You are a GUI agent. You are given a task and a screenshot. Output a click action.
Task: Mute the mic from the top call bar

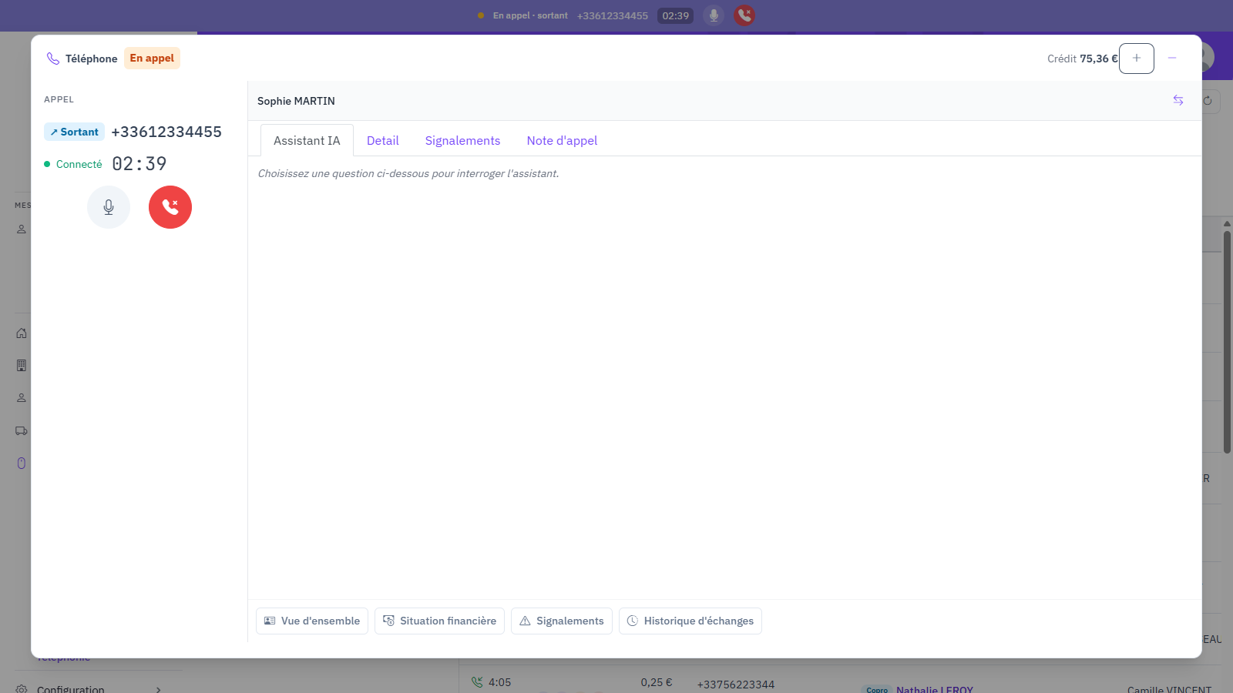[x=714, y=15]
